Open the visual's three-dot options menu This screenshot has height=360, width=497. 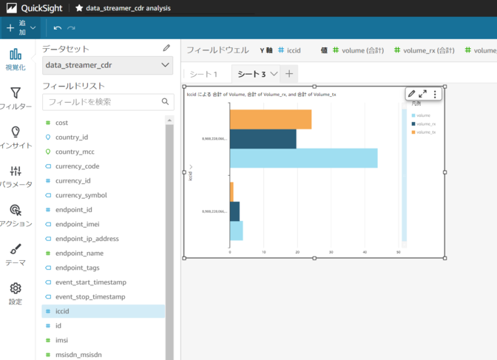(x=435, y=94)
